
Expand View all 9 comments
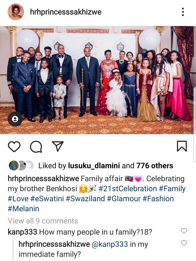pyautogui.click(x=43, y=221)
